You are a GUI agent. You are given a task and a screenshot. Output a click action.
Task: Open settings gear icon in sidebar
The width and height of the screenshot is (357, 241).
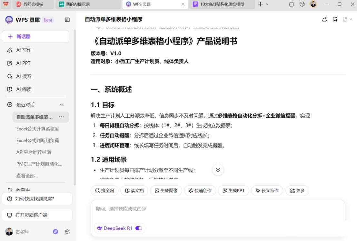pyautogui.click(x=67, y=232)
